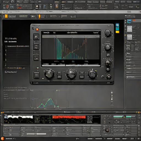Open the first dropdown field in the secondary toolbar
The width and height of the screenshot is (141, 141).
(12, 16)
